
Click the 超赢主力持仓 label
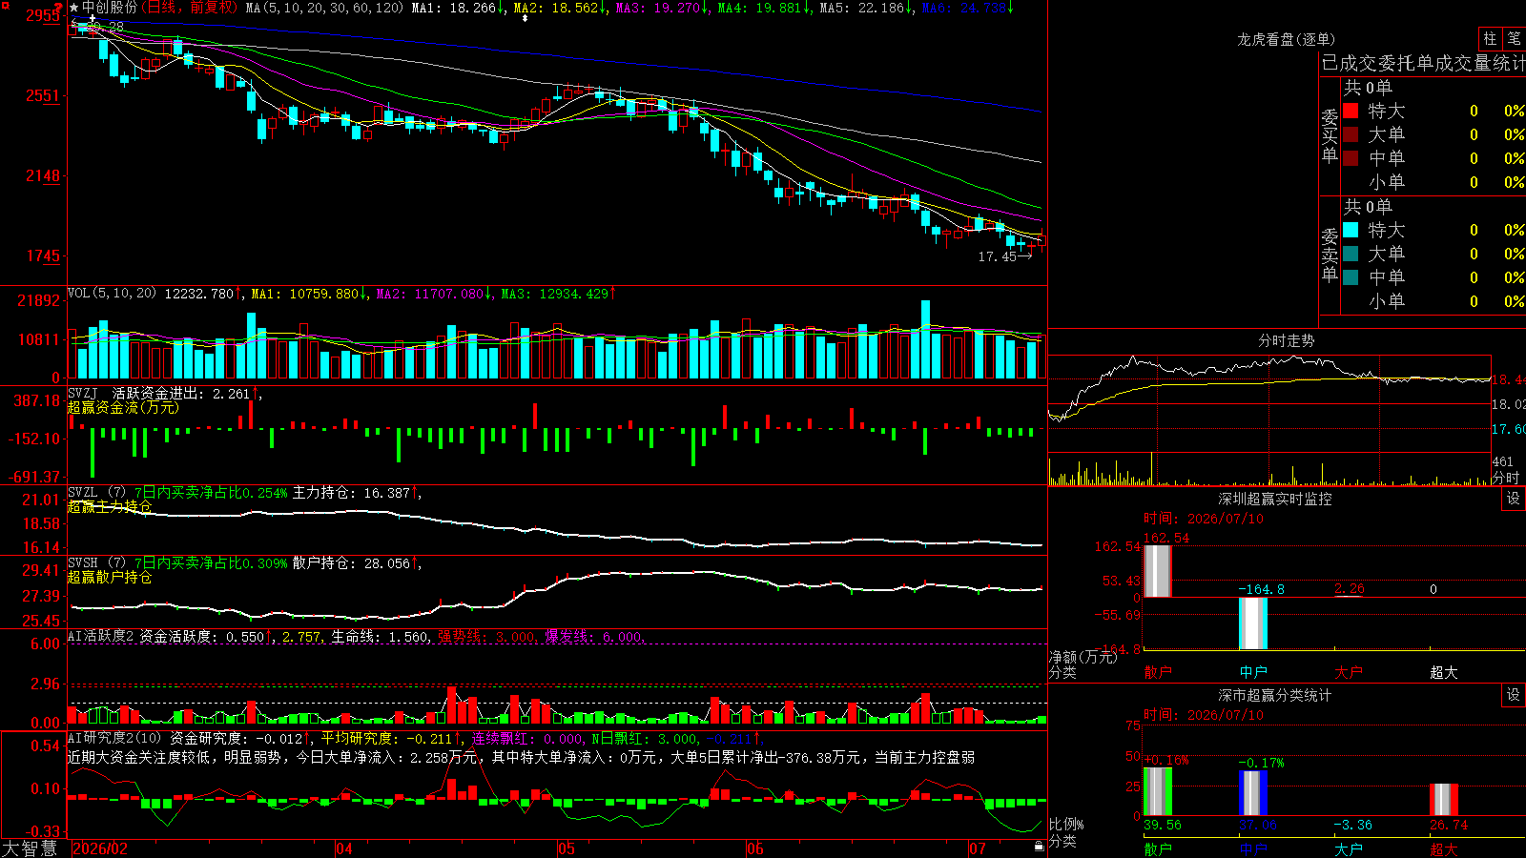[110, 506]
